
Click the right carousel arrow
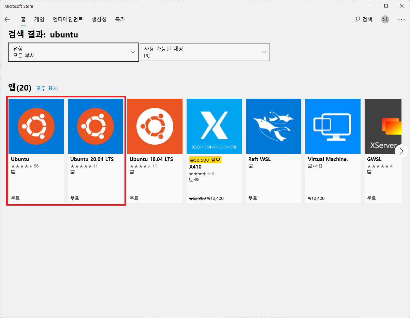pos(401,151)
